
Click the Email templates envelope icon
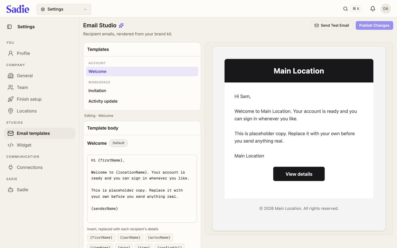(10, 133)
